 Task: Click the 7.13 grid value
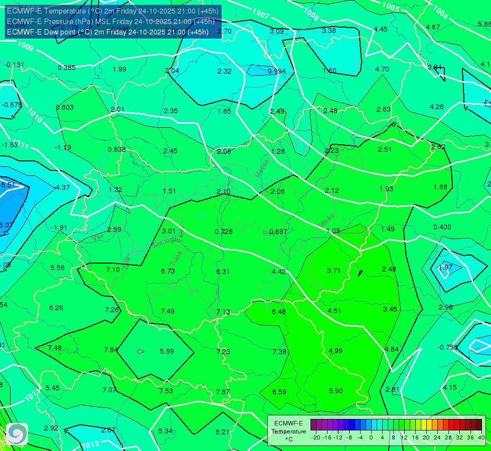(223, 312)
